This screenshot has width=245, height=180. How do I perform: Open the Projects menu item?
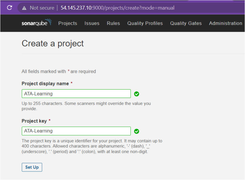(x=68, y=23)
